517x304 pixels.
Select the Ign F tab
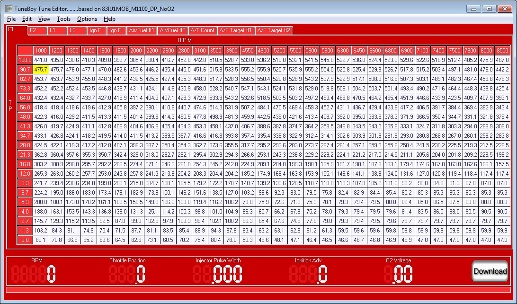pos(95,30)
